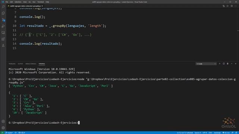Click the Go Live button in status bar
The width and height of the screenshot is (239, 134).
point(226,133)
